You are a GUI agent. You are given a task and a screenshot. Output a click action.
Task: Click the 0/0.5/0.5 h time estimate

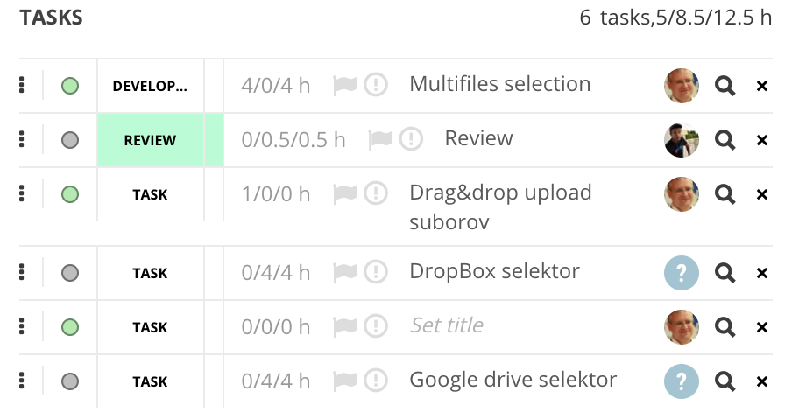293,140
